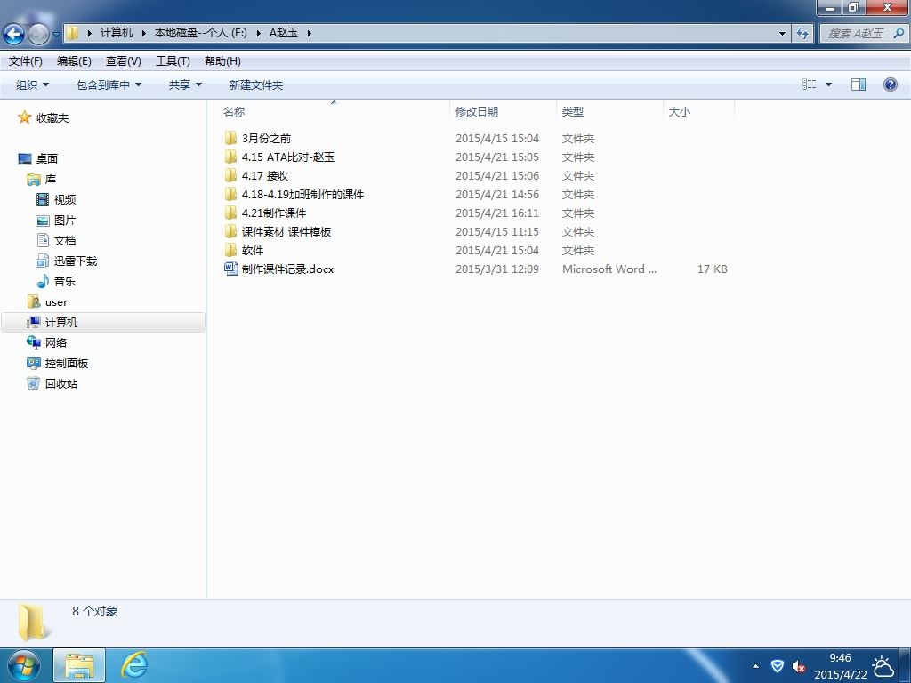
Task: Open 控制面板 from navigation pane
Action: coord(67,363)
